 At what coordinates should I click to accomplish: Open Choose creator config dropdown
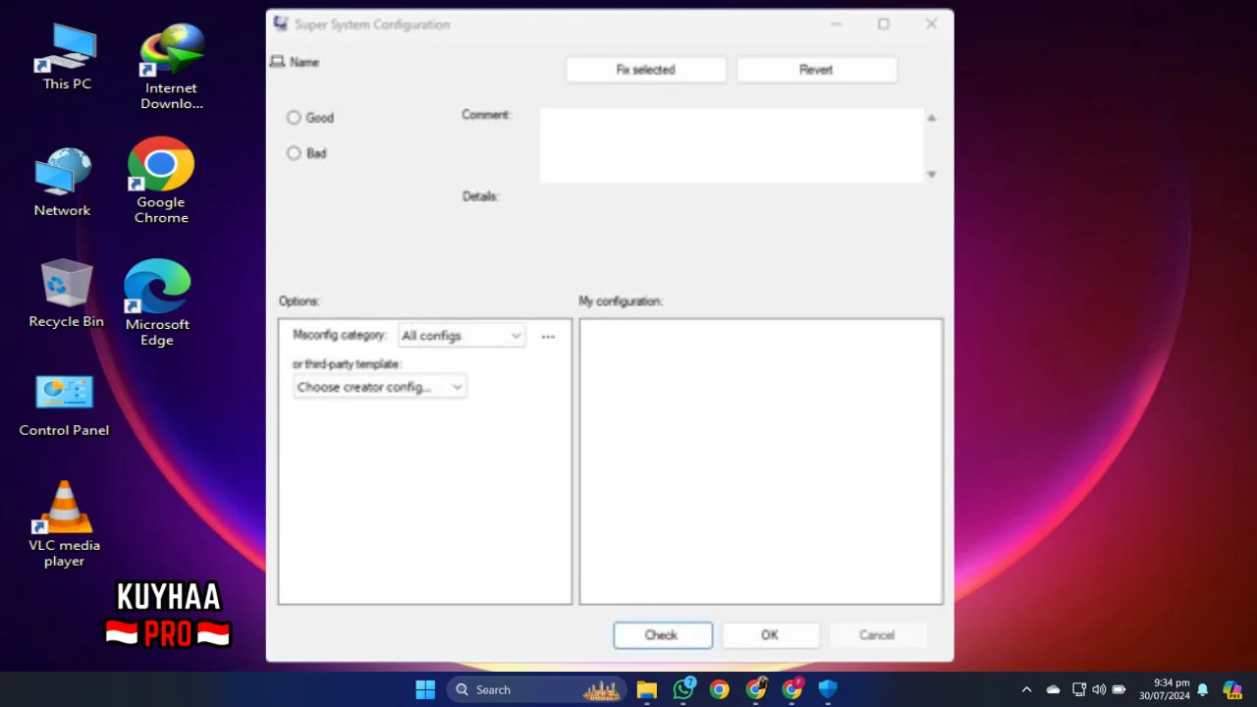379,387
